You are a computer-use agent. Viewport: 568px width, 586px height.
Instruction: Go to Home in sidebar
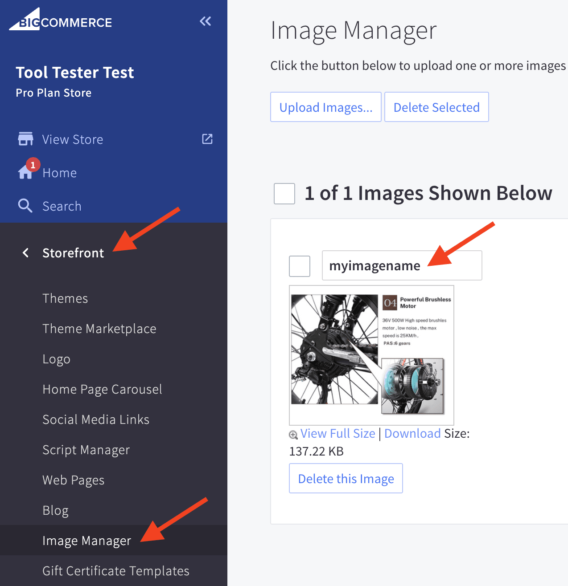point(59,173)
